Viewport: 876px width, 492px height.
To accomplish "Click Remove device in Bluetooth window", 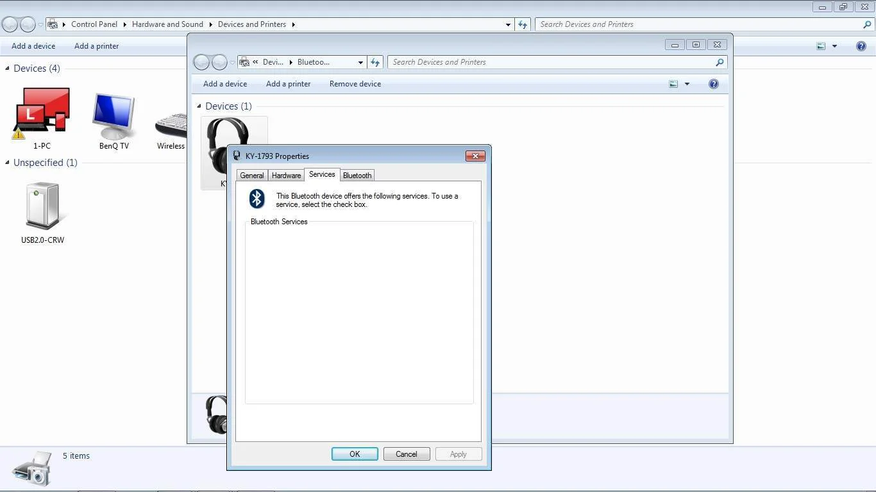I will [355, 84].
